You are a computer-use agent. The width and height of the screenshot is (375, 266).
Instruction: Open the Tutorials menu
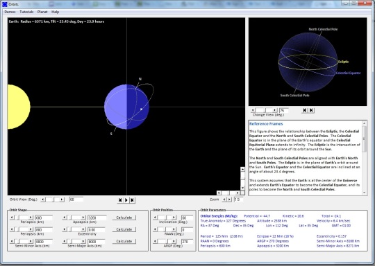click(26, 12)
